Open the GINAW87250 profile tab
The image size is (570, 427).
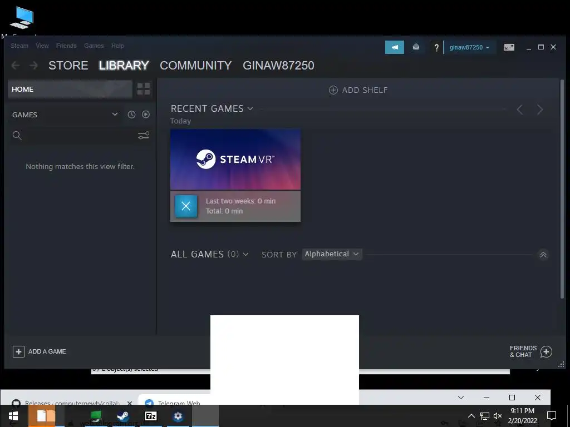(278, 66)
